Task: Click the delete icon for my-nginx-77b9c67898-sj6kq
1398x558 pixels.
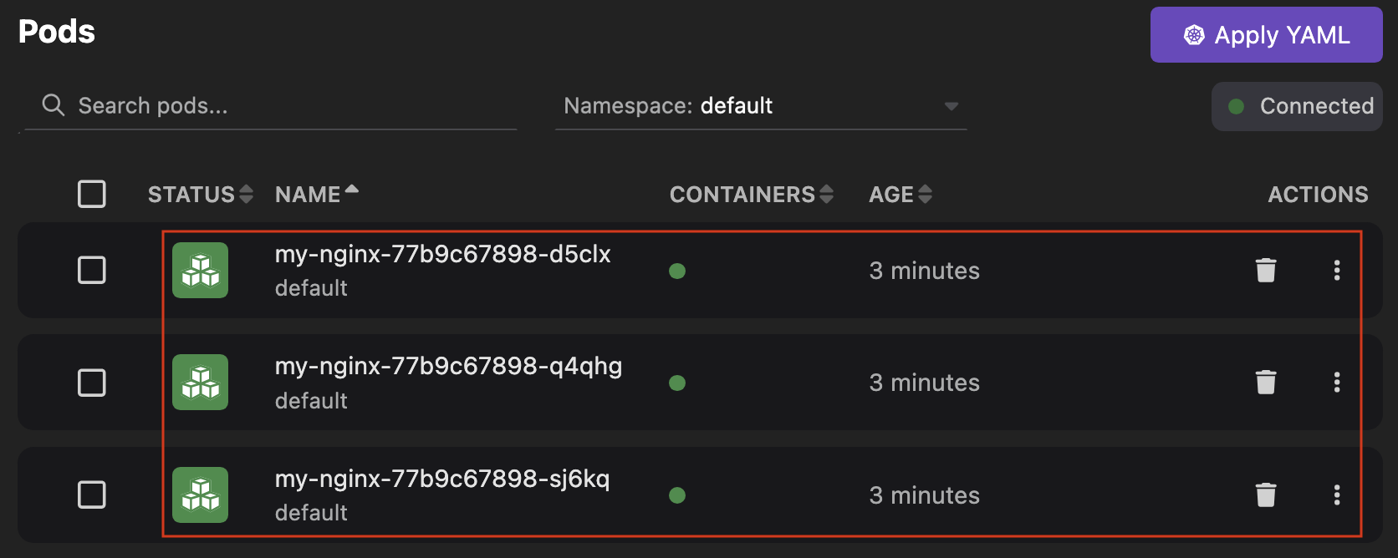Action: point(1265,495)
